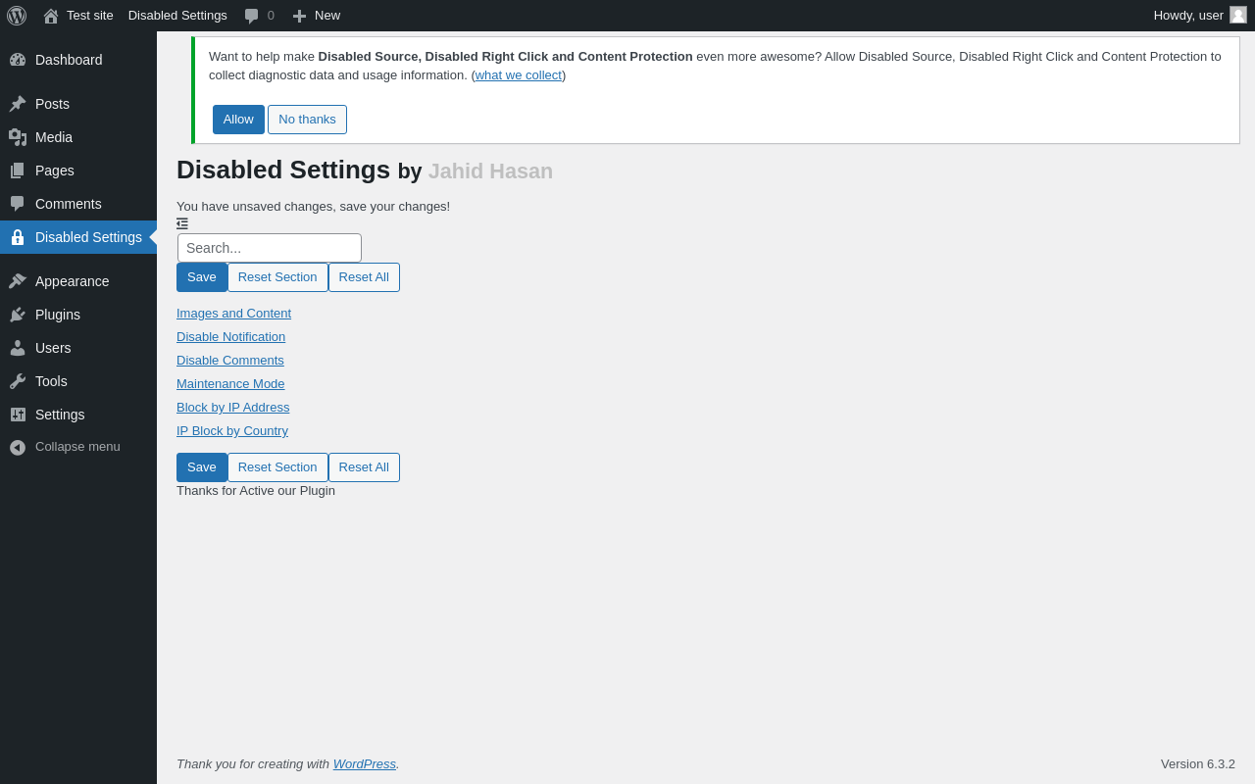
Task: Open the comments bubble in admin bar
Action: (252, 16)
